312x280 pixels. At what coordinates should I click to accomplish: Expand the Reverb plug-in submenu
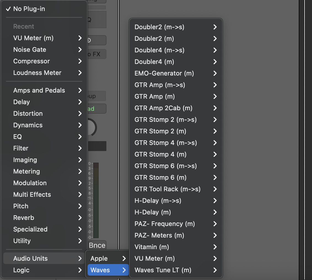click(24, 218)
